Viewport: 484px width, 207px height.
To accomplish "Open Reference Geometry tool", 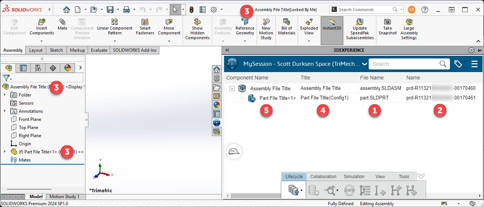I will point(245,27).
